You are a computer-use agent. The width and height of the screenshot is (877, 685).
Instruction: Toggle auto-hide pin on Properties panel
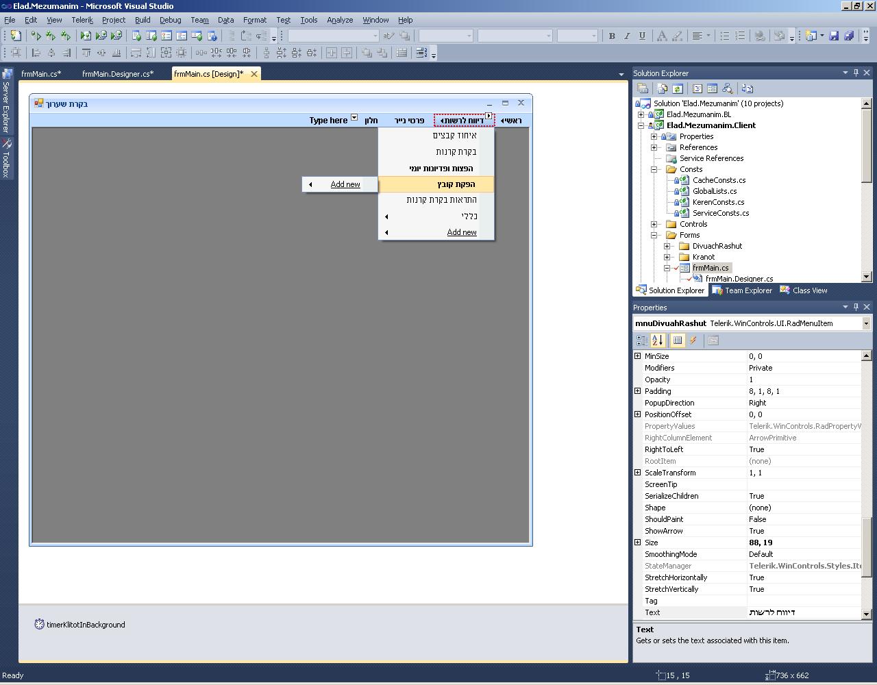pyautogui.click(x=856, y=307)
